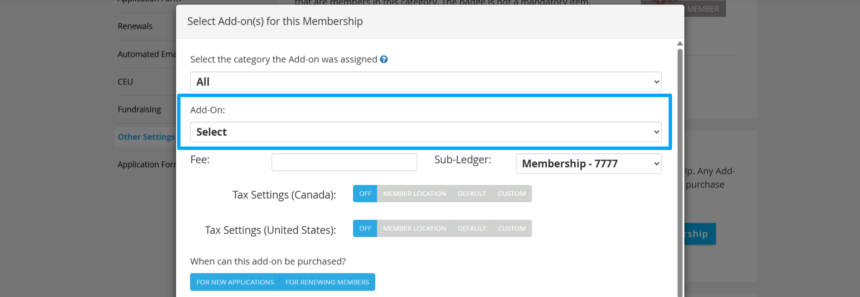The height and width of the screenshot is (297, 860).
Task: Open the Sub-Ledger Membership - 7777 dropdown
Action: pyautogui.click(x=588, y=164)
